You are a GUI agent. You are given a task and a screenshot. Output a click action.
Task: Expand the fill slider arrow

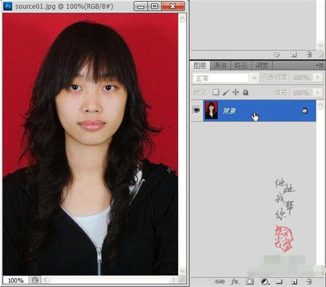pyautogui.click(x=318, y=93)
